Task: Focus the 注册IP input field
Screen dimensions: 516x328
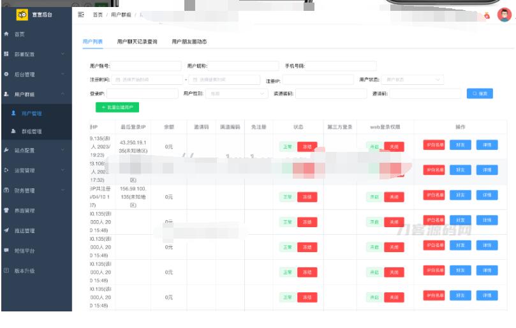Action: point(318,80)
